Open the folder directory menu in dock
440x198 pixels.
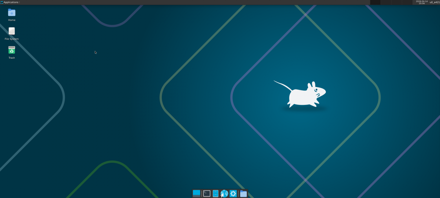[243, 193]
